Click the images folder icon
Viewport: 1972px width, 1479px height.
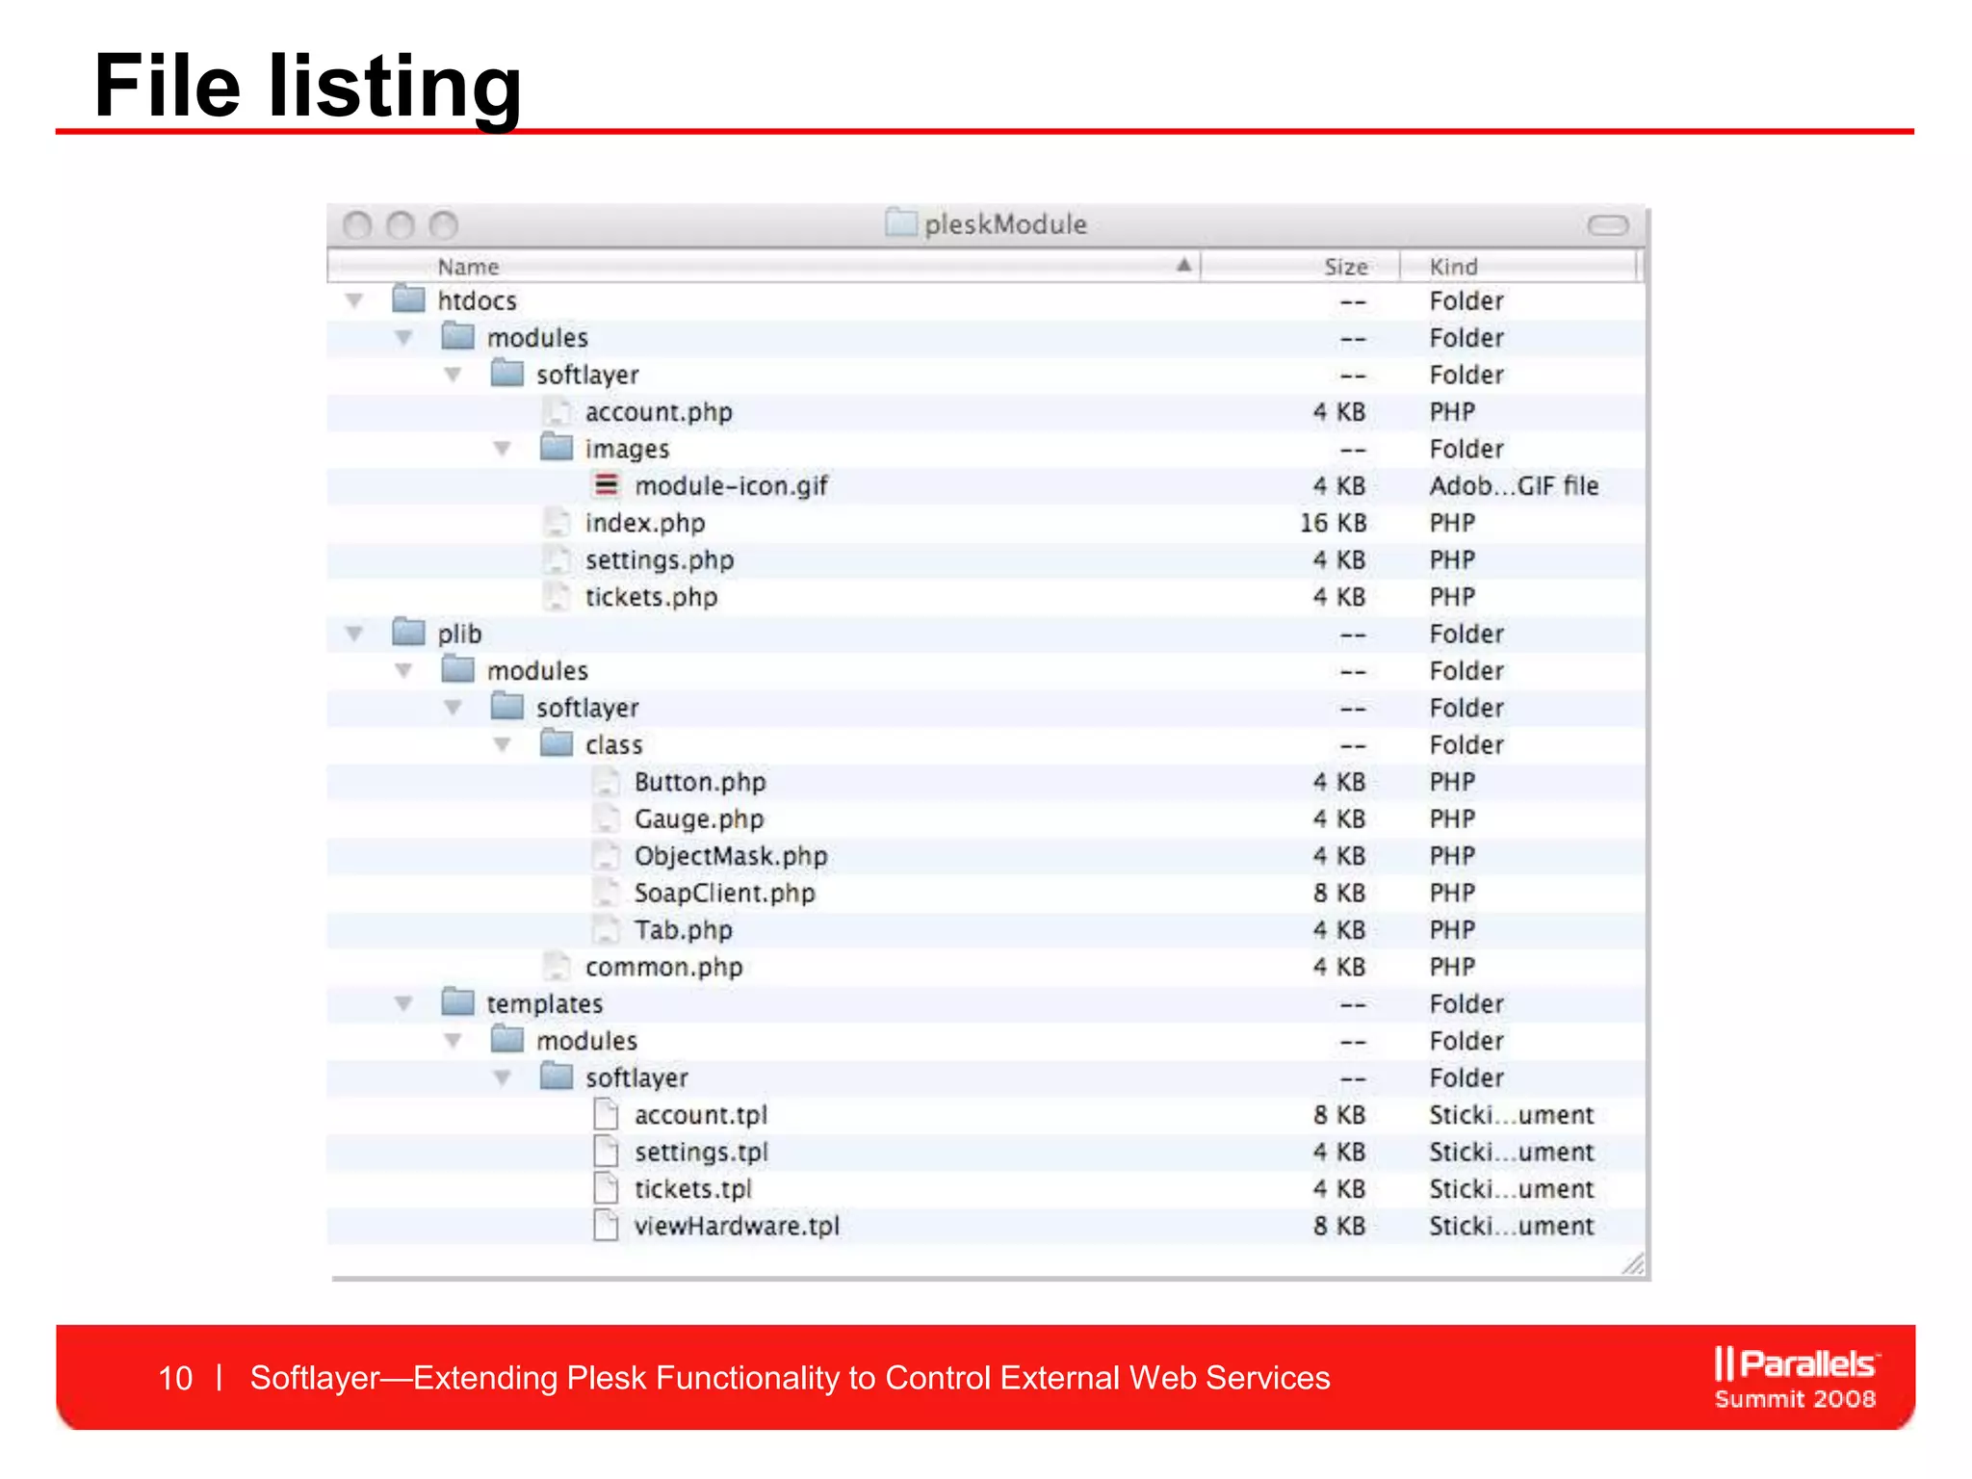(x=557, y=447)
